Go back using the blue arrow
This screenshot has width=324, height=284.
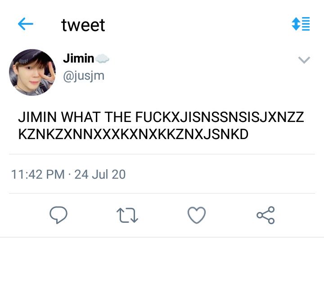26,24
